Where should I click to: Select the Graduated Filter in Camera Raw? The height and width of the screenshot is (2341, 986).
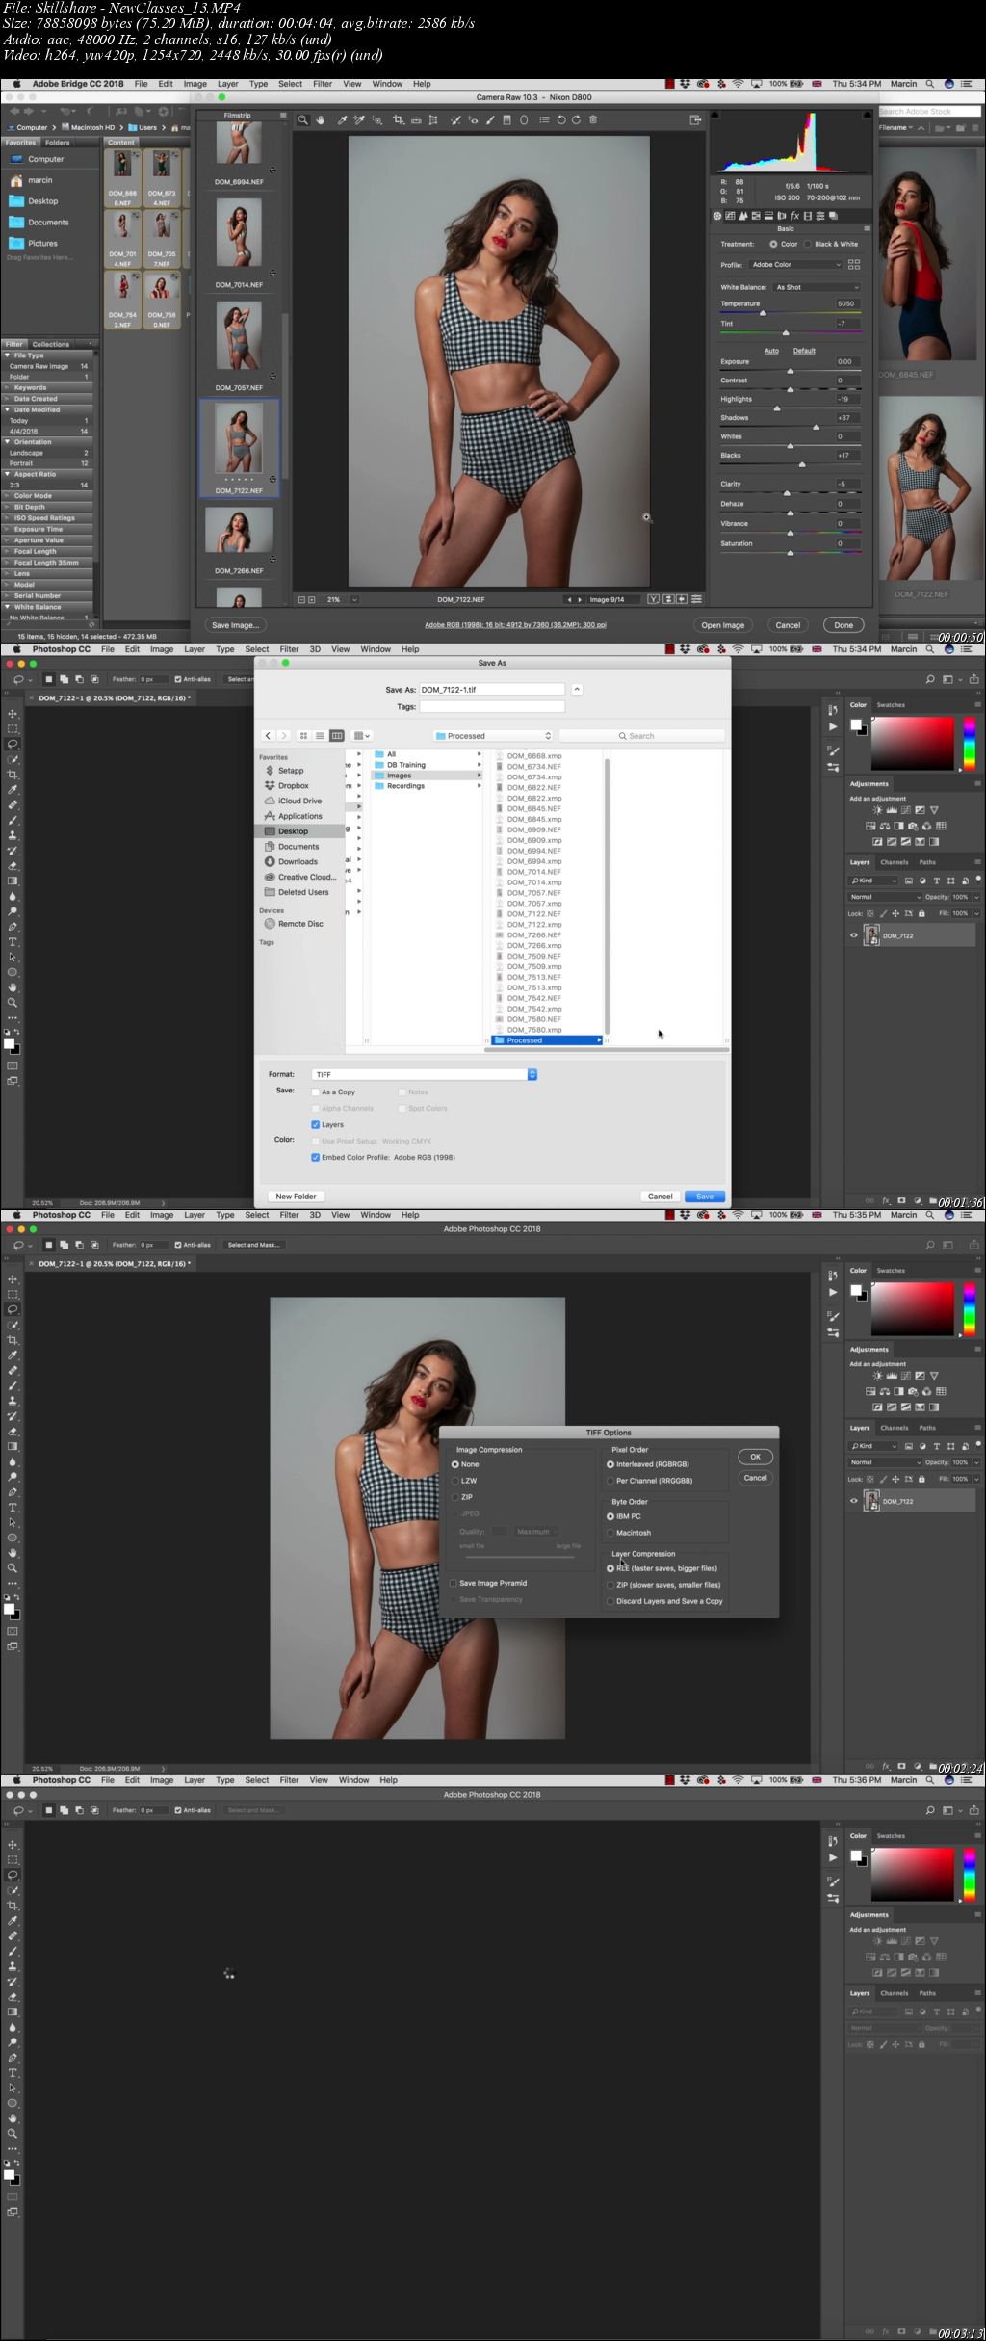tap(506, 120)
